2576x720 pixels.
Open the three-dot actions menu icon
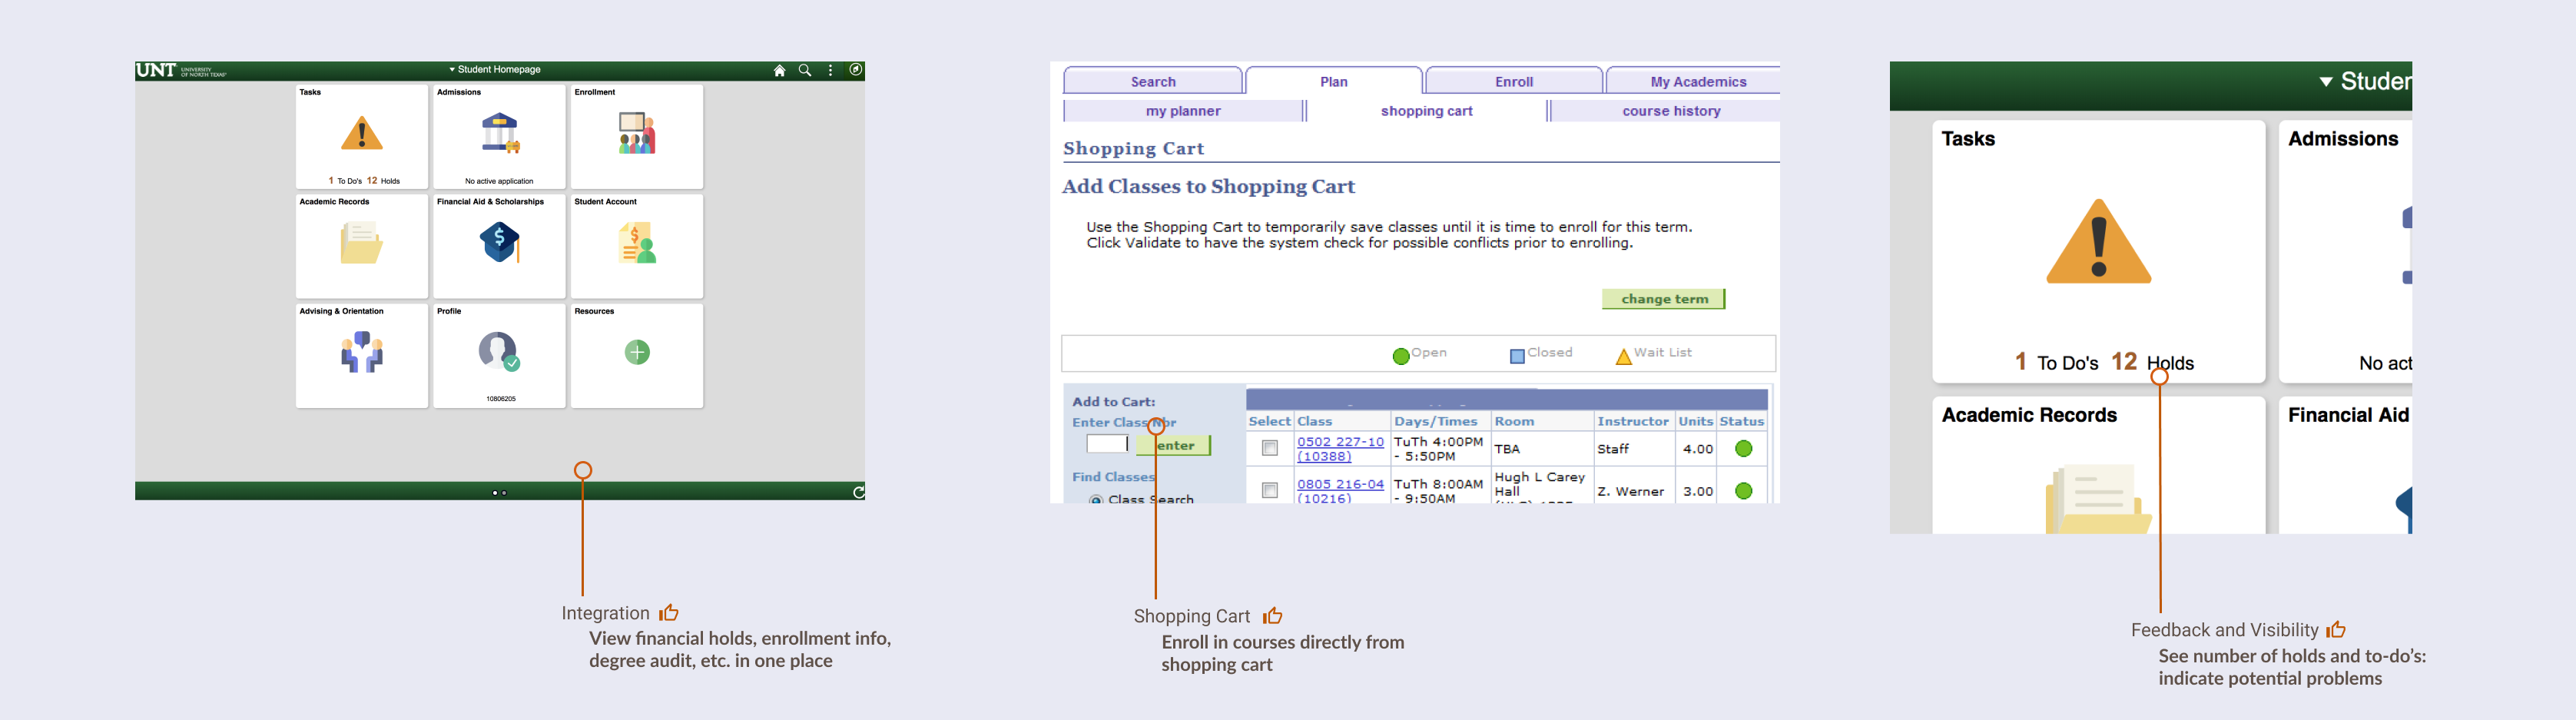point(830,71)
